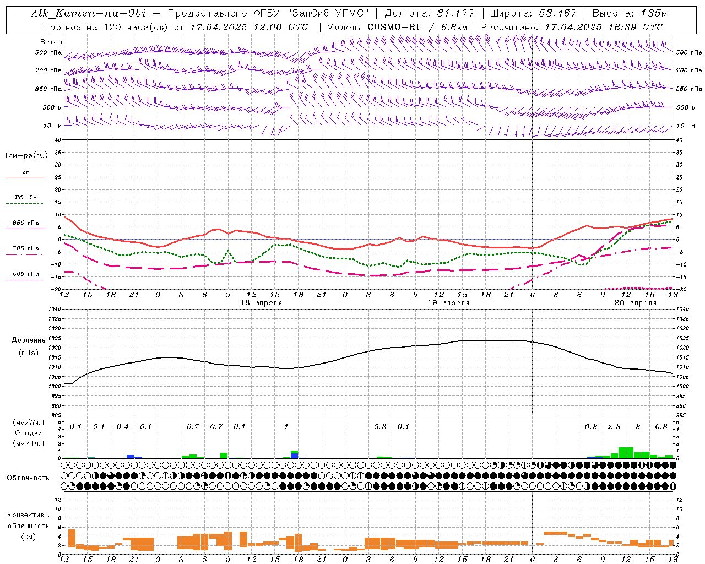Click the 0.4 precipitation value
Viewport: 705px width, 564px height.
(122, 427)
